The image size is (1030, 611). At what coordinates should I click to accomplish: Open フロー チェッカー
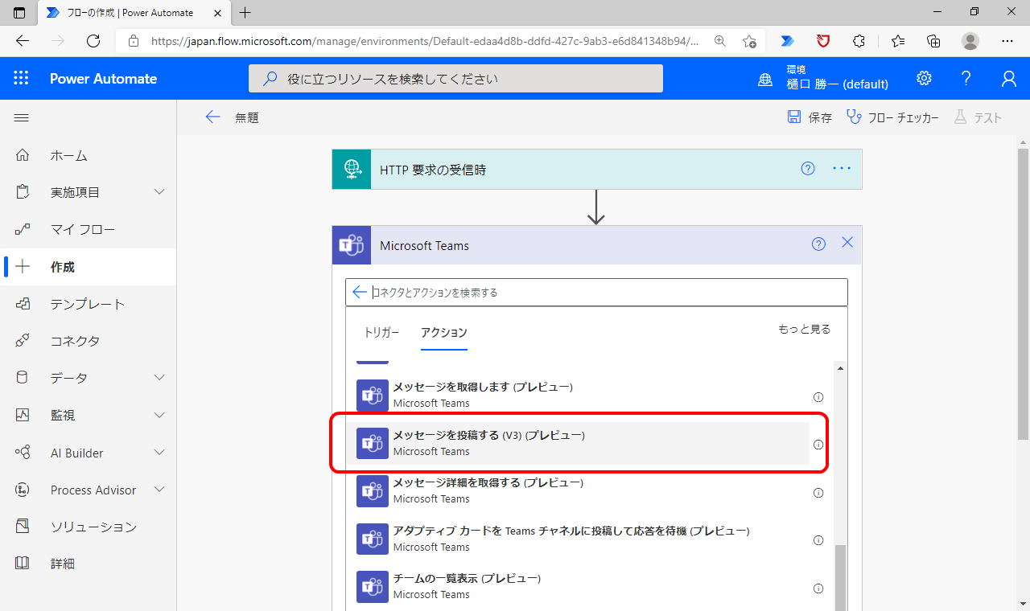(x=893, y=117)
